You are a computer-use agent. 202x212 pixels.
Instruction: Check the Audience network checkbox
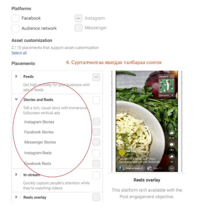(x=15, y=28)
